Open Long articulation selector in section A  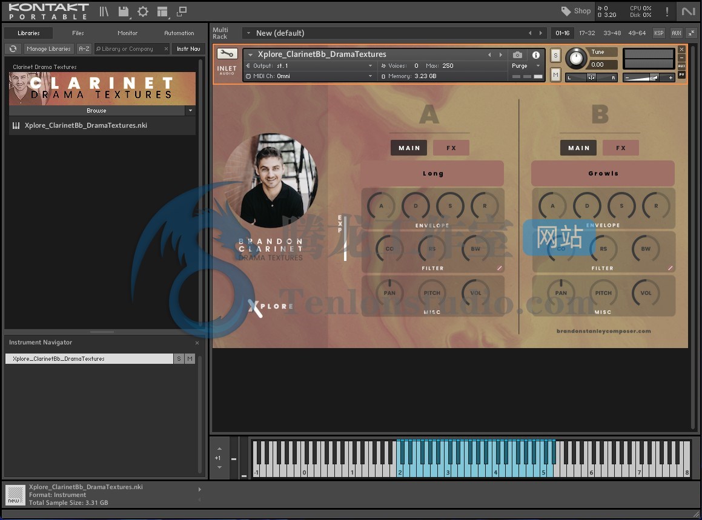[x=432, y=174]
